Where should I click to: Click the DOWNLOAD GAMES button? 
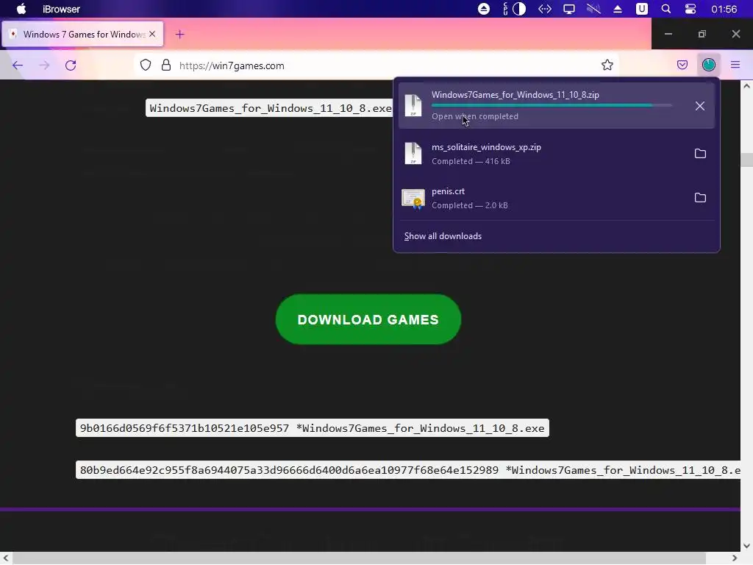click(368, 319)
